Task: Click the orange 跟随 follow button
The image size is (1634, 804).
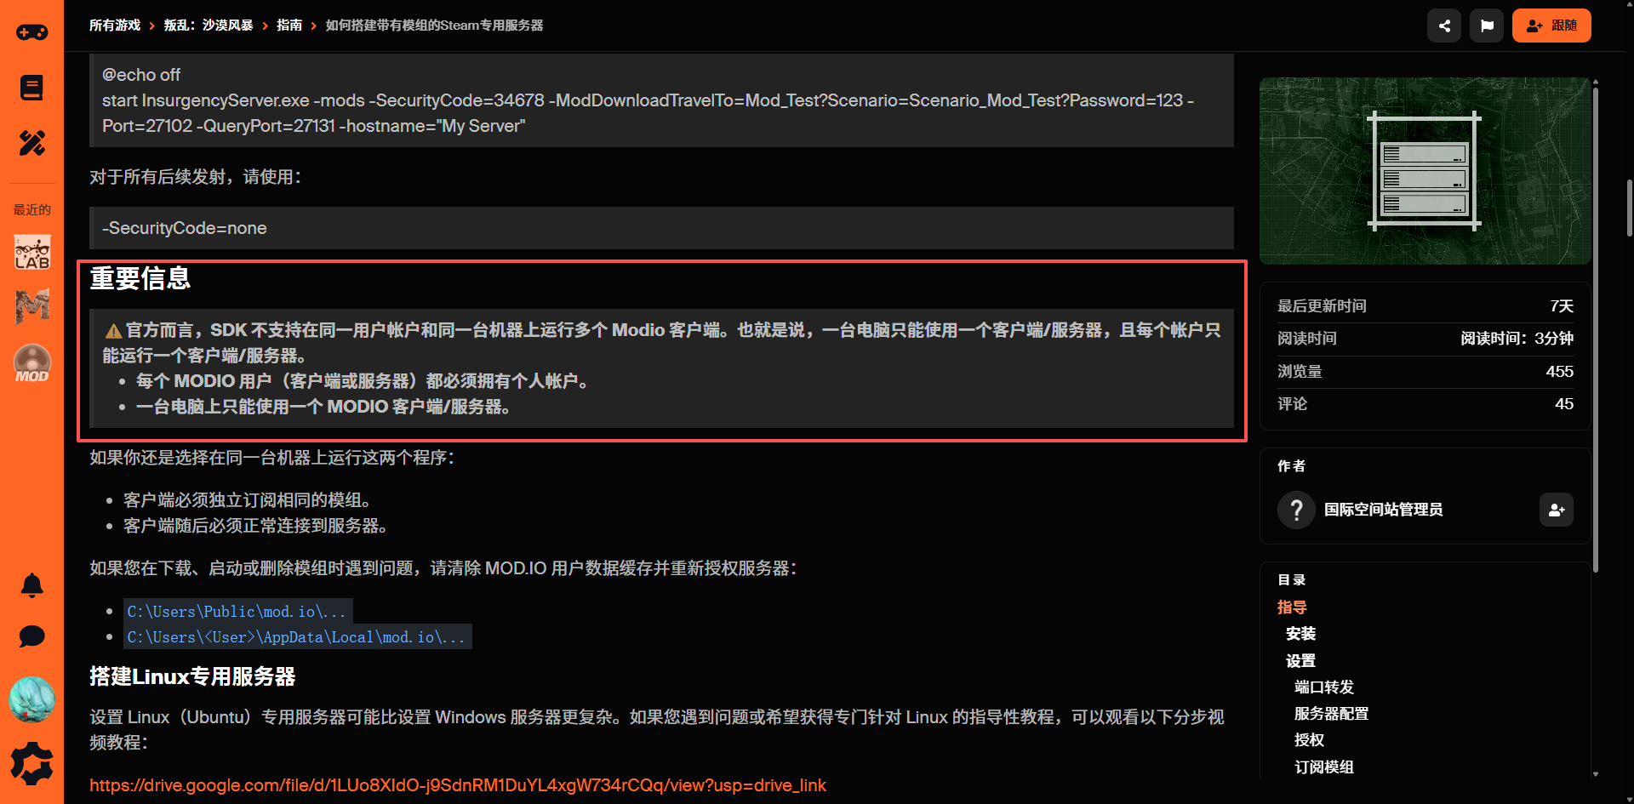Action: click(x=1551, y=26)
